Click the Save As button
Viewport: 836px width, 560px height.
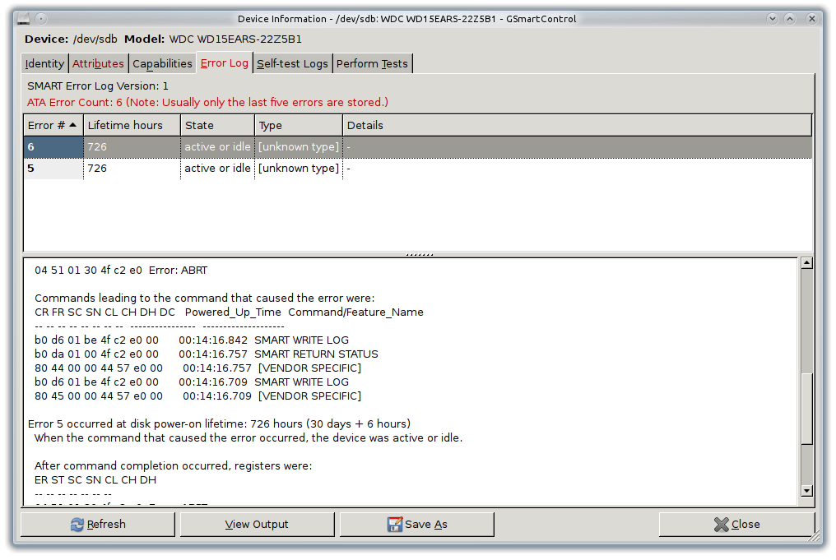(417, 525)
